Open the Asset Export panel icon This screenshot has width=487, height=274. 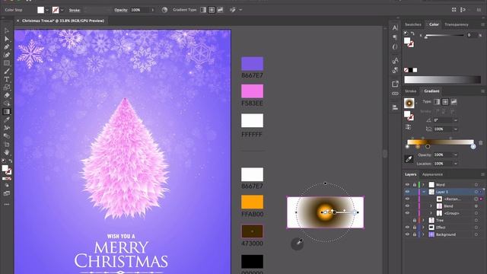[395, 84]
